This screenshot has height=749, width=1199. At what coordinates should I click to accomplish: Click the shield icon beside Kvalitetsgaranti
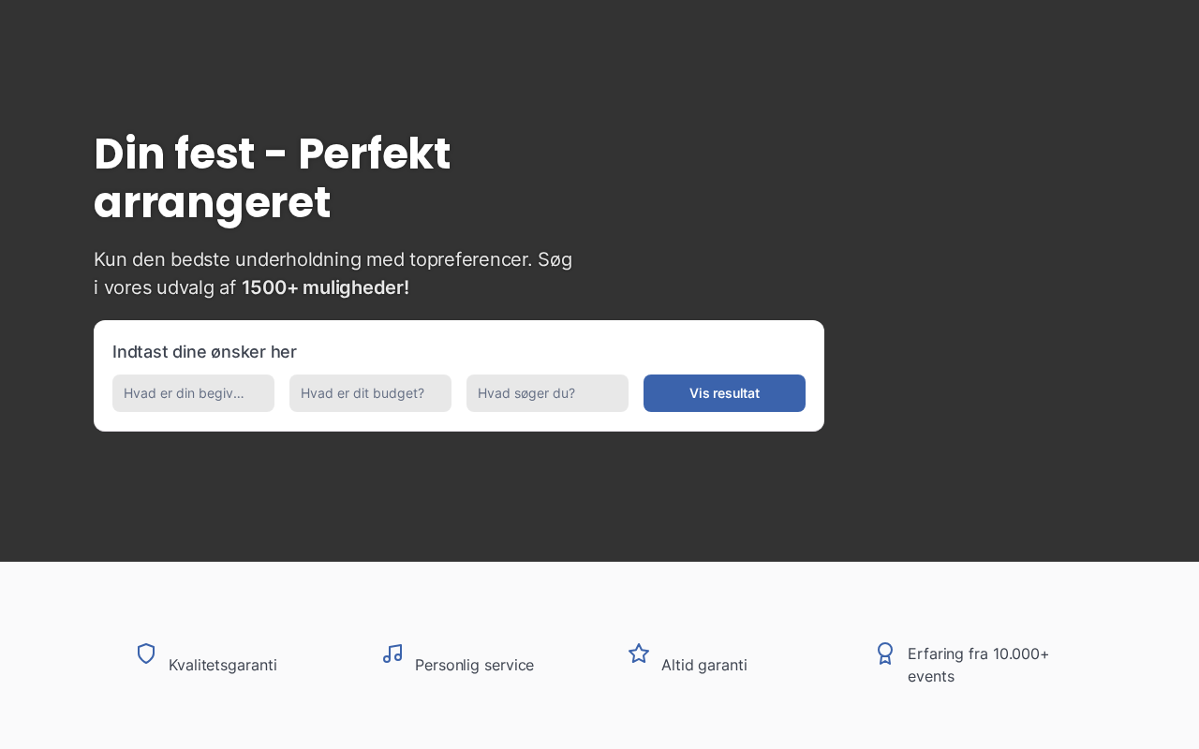coord(146,654)
